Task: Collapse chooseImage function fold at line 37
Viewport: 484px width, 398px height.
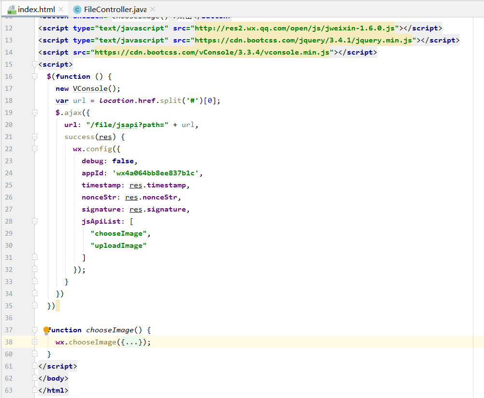Action: tap(35, 330)
